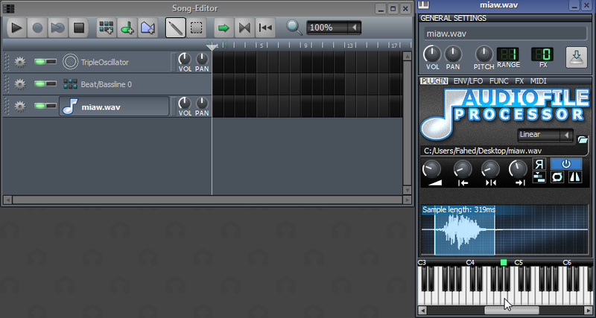Switch to the FUNC tab

tap(498, 81)
